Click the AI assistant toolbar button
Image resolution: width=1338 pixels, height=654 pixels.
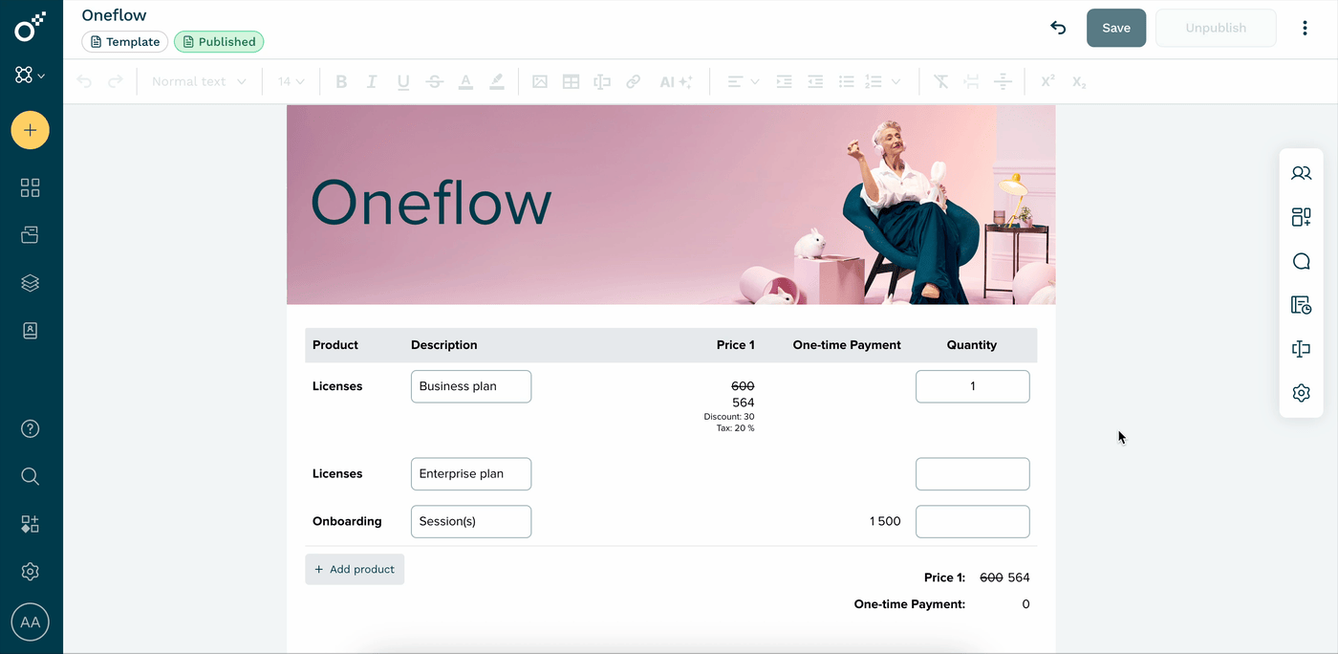676,81
